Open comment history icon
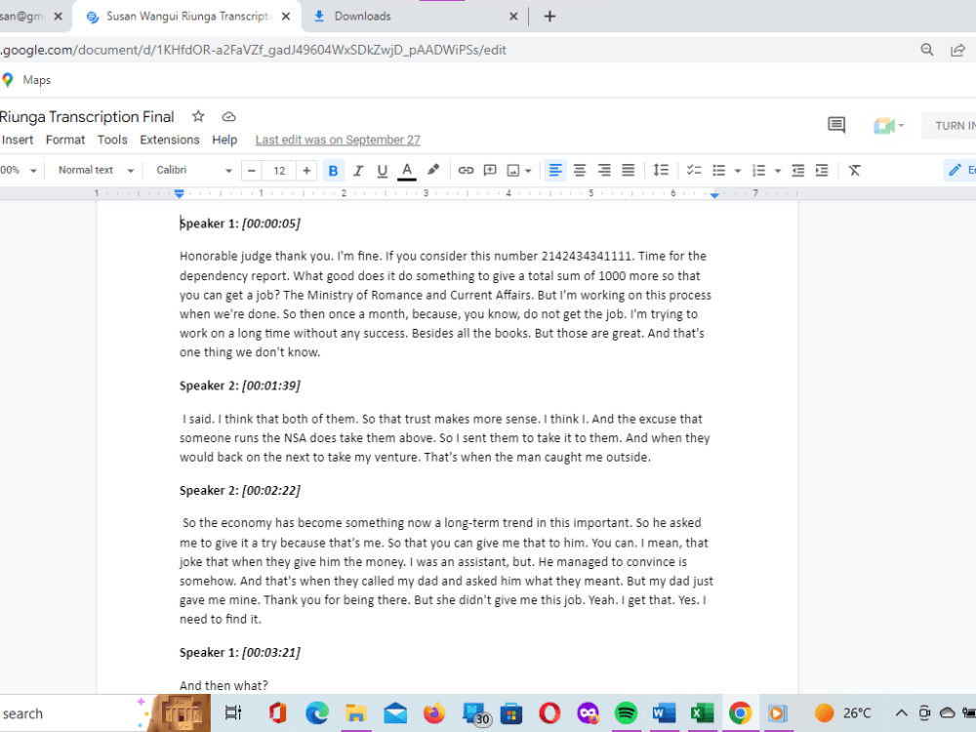This screenshot has width=976, height=732. [836, 125]
